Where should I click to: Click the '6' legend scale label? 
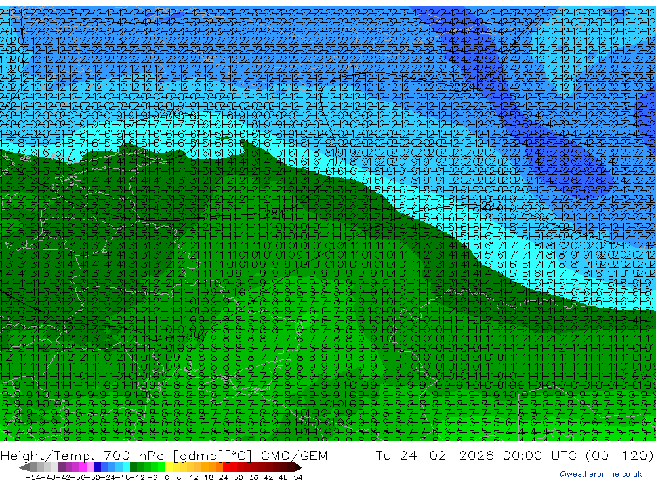(x=178, y=477)
